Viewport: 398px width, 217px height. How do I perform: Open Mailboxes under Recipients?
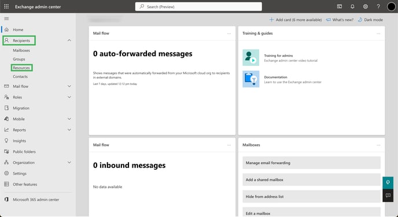click(x=21, y=50)
